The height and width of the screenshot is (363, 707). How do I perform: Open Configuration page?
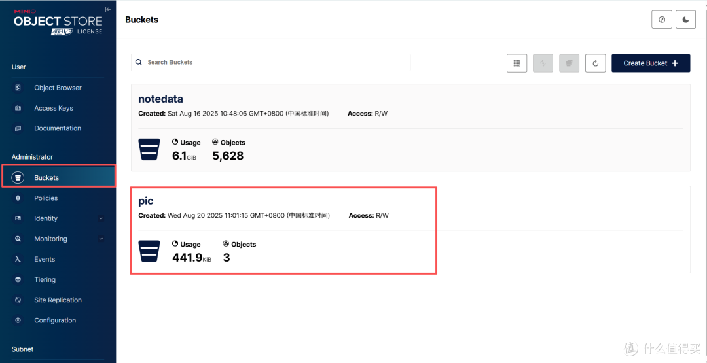55,320
